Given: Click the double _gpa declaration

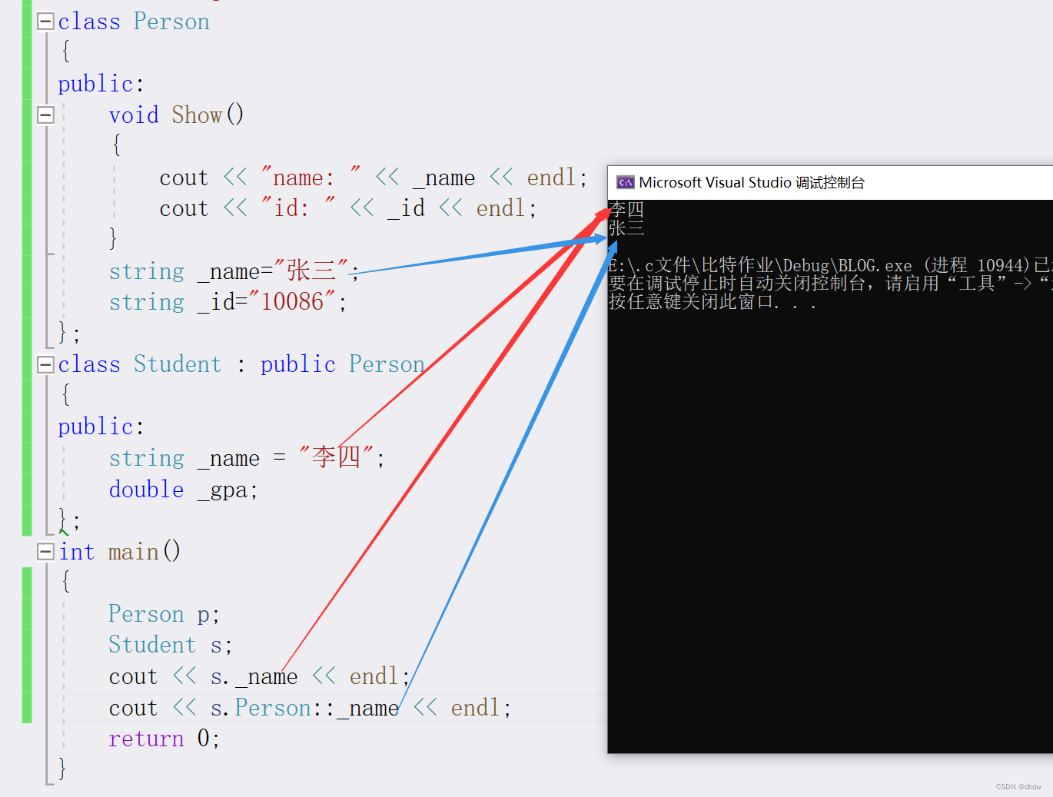Looking at the screenshot, I should pos(183,490).
